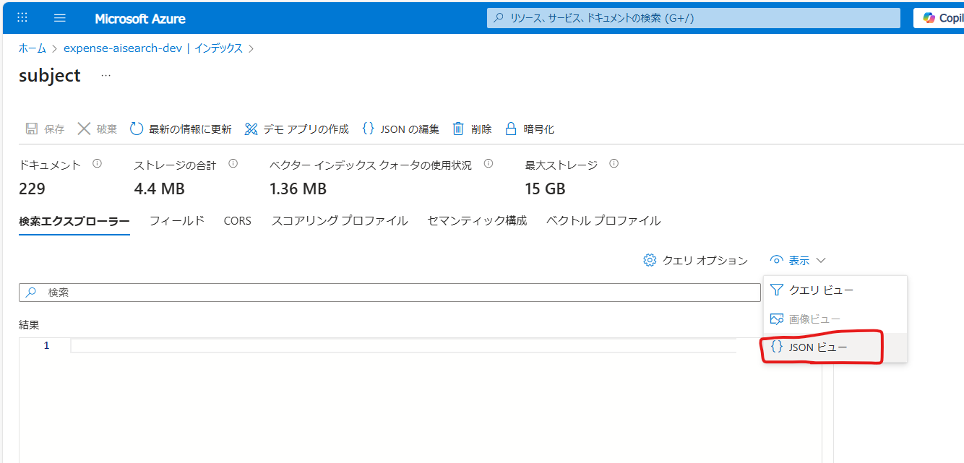Click the デモ アプリの作成 icon
The height and width of the screenshot is (463, 964).
coord(251,129)
